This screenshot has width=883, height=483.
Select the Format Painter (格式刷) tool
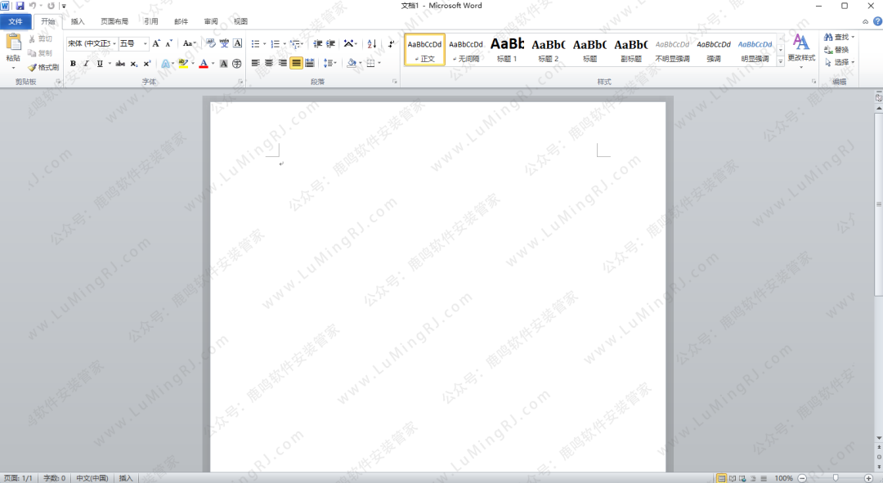coord(43,68)
